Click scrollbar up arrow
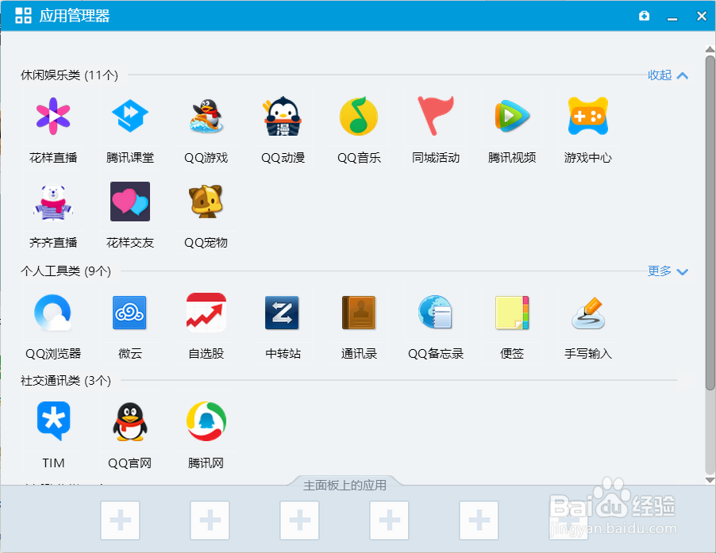716x553 pixels. (x=710, y=49)
